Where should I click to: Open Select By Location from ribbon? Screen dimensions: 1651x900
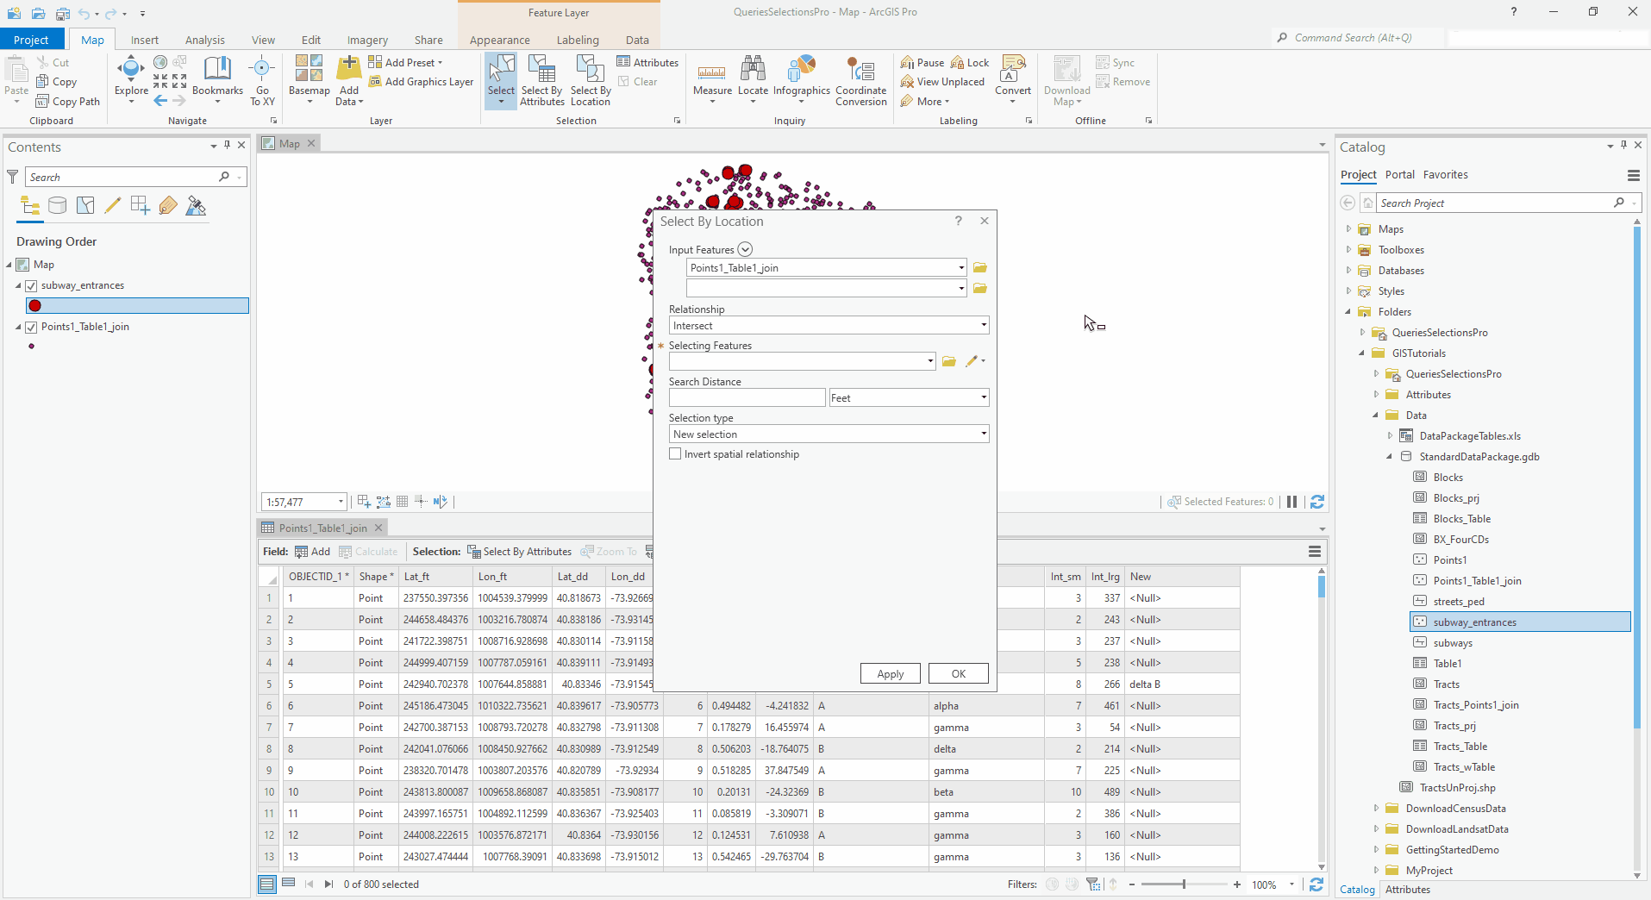[x=591, y=79]
